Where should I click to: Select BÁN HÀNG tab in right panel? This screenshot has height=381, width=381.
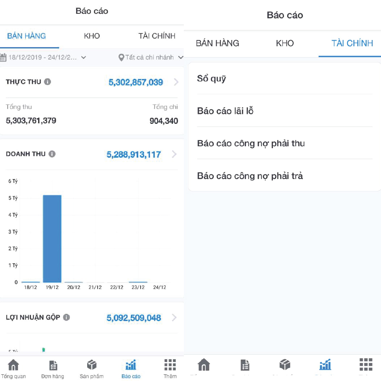(x=218, y=44)
